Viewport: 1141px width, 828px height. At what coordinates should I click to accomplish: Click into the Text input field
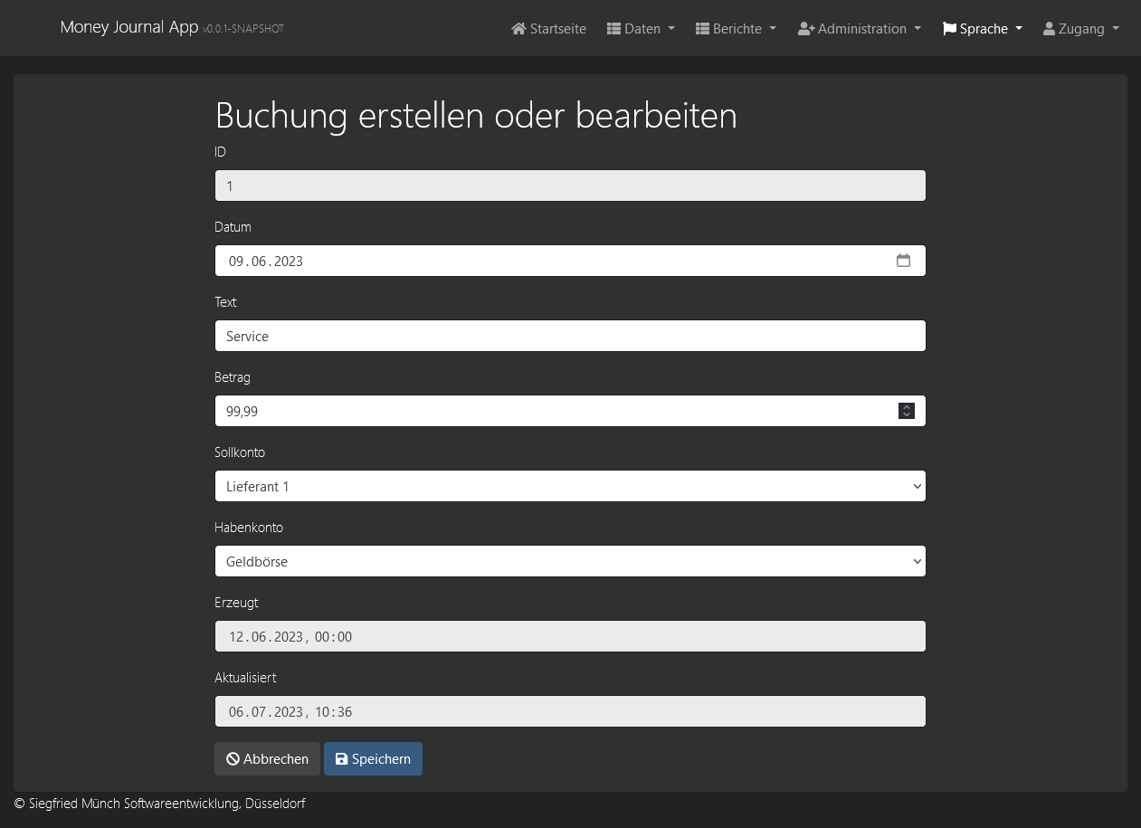click(x=570, y=336)
